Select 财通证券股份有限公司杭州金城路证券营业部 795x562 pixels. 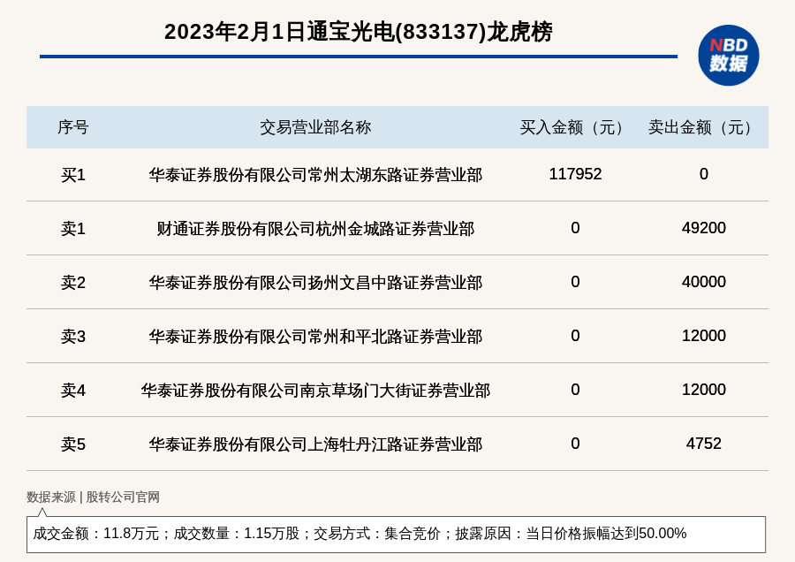[315, 229]
